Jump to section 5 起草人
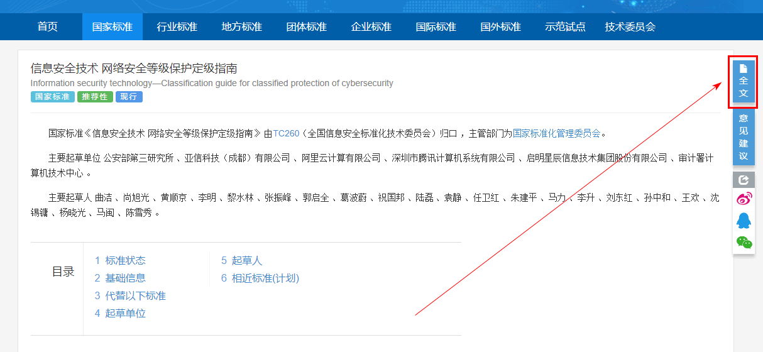 [241, 260]
